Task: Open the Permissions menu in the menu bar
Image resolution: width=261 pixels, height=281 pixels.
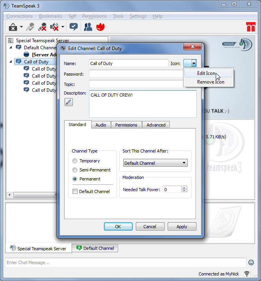Action: pyautogui.click(x=94, y=16)
